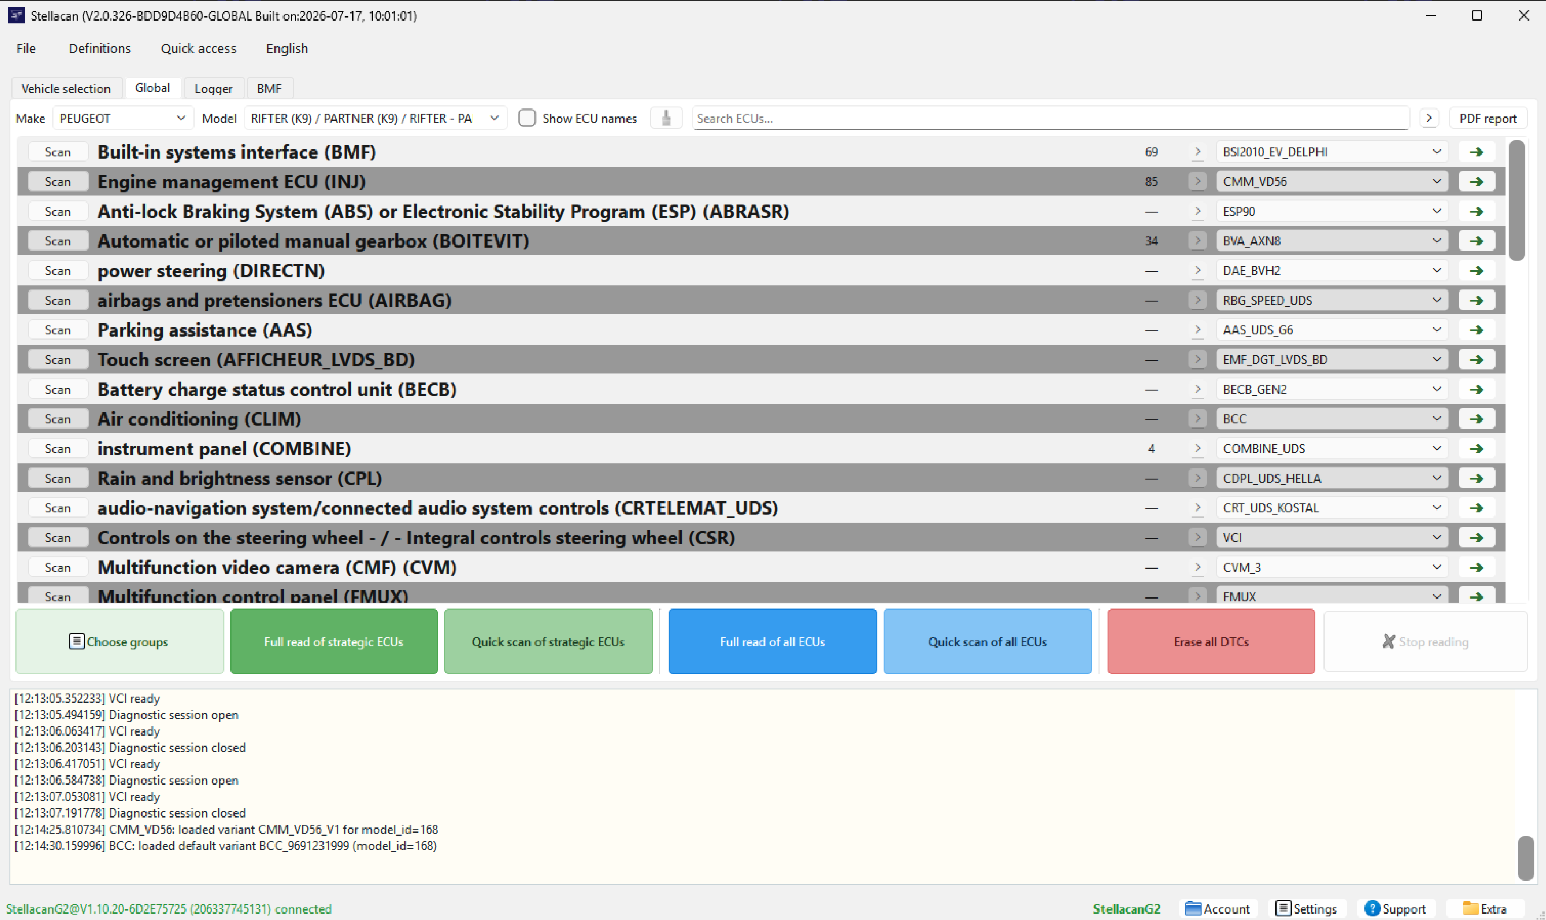The width and height of the screenshot is (1546, 920).
Task: Open Settings in status bar
Action: (1307, 909)
